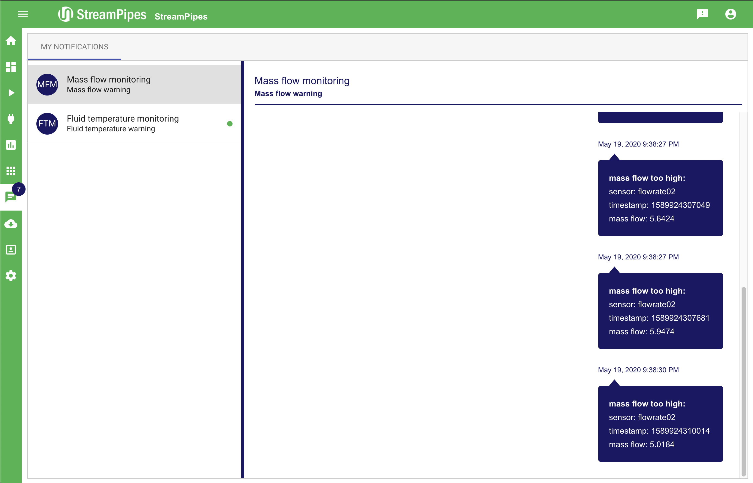753x483 pixels.
Task: Select the MY NOTIFICATIONS tab
Action: tap(74, 47)
